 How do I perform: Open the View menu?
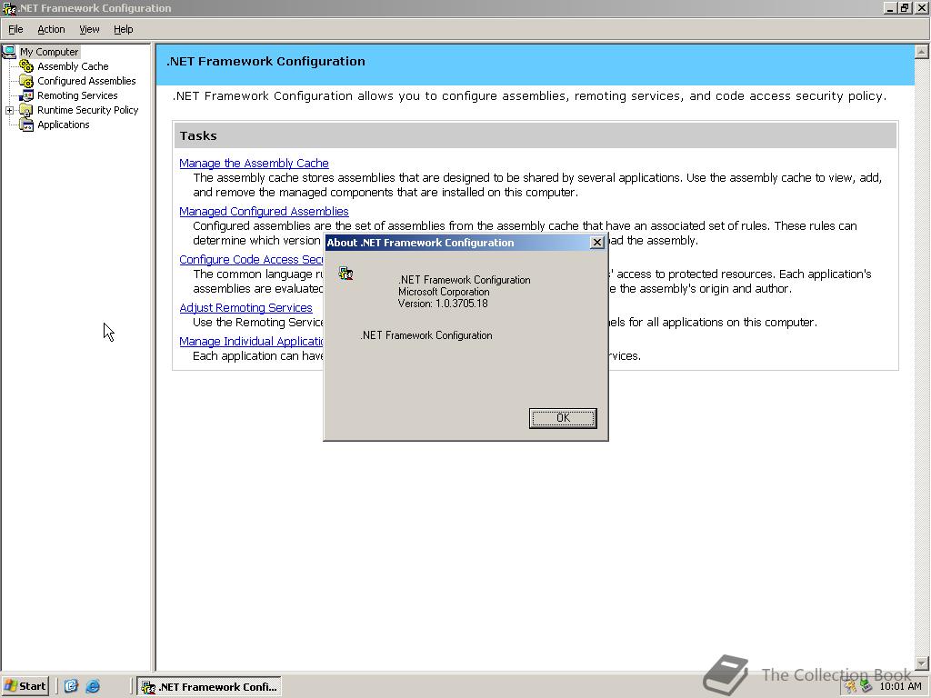pyautogui.click(x=90, y=29)
